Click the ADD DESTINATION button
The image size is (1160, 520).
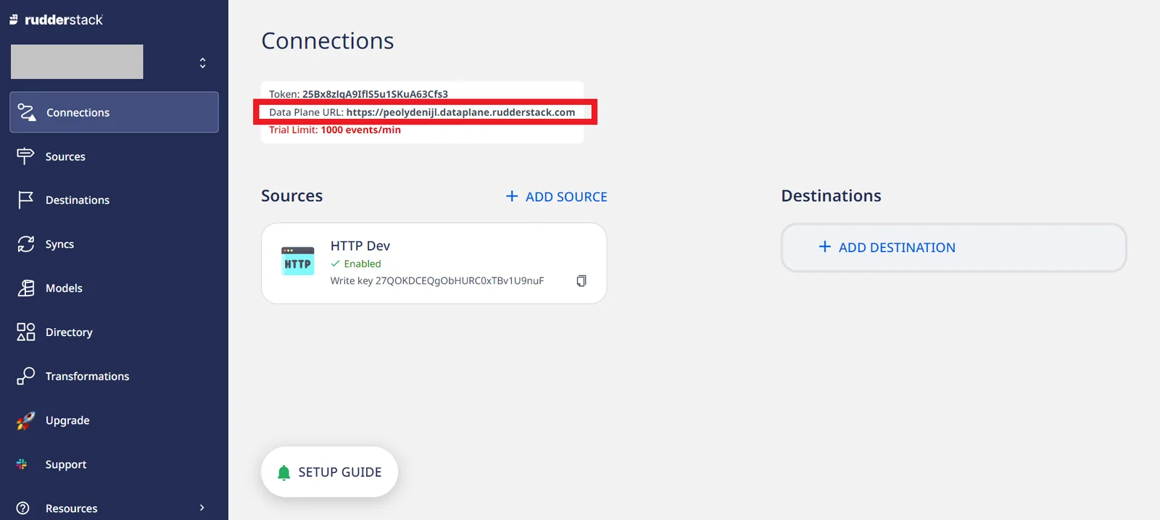953,248
